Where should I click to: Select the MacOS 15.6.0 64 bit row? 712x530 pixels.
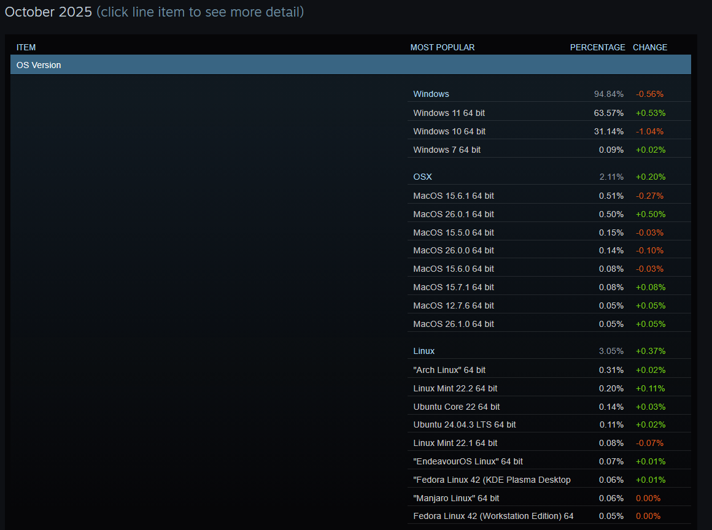coord(549,269)
